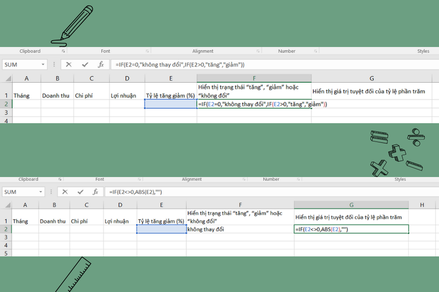Click "Tỷ lệ tăng giảm (%)" cell in bottom screenshot
Screen dimensions: 439x292
tap(161, 217)
